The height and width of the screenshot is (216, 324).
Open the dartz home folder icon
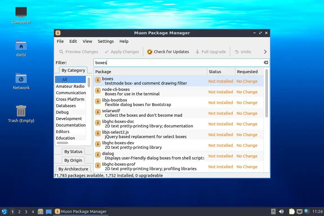(x=21, y=45)
